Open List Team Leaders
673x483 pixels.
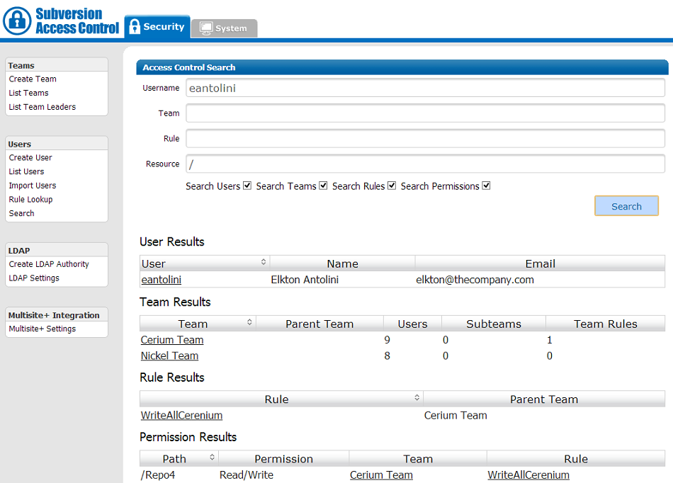(42, 107)
